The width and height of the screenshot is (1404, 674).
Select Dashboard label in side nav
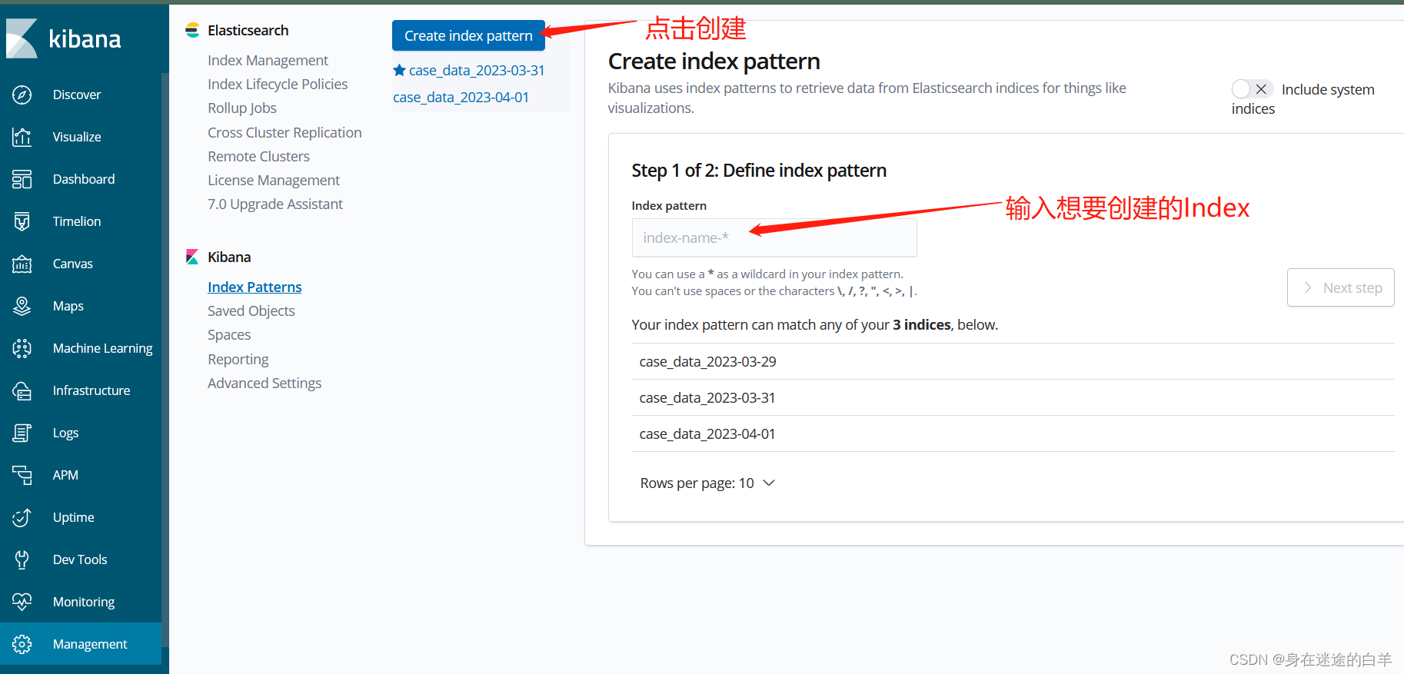click(x=84, y=179)
